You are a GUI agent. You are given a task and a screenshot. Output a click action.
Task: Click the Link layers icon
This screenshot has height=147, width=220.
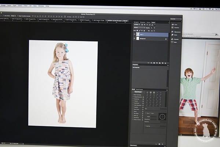tap(148, 63)
